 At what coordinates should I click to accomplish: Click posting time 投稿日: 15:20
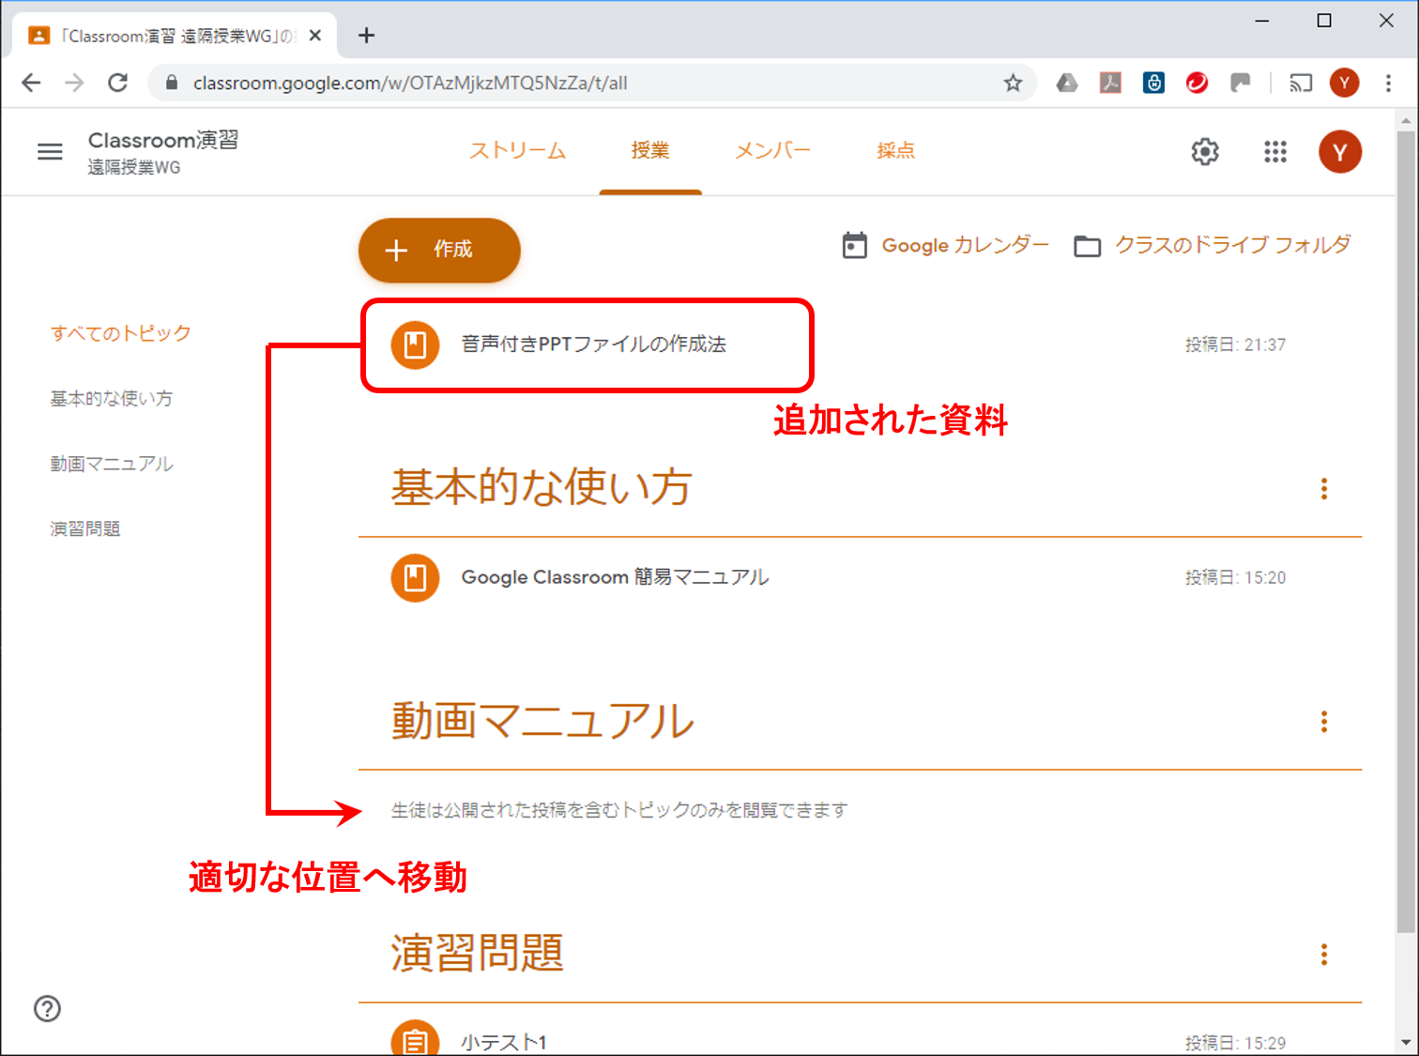tap(1235, 577)
